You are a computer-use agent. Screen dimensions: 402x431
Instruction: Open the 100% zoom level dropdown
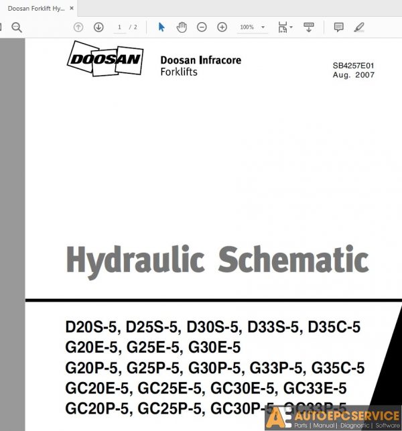click(252, 27)
